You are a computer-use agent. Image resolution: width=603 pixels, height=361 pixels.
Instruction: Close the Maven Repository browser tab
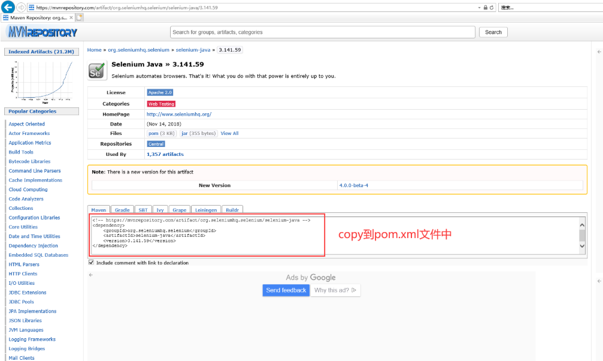tap(71, 18)
